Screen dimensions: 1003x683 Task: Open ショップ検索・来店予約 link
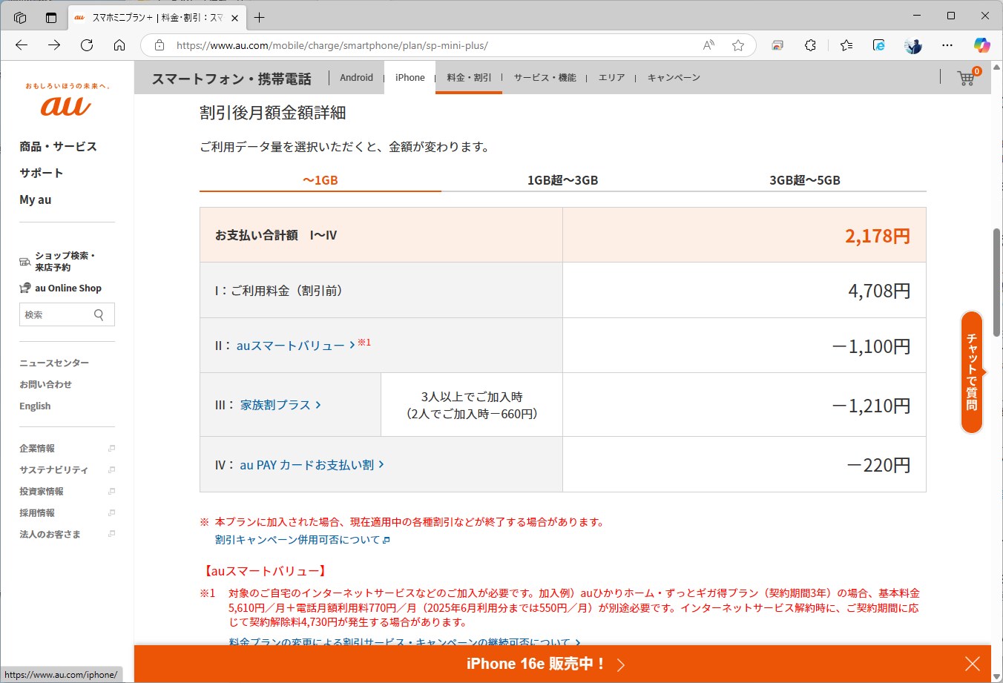(58, 261)
